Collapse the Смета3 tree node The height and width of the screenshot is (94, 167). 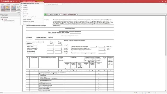[x=1, y=19]
